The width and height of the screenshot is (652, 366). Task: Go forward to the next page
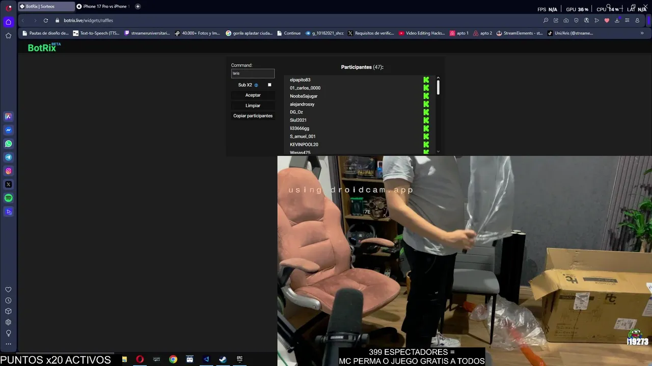pyautogui.click(x=35, y=20)
